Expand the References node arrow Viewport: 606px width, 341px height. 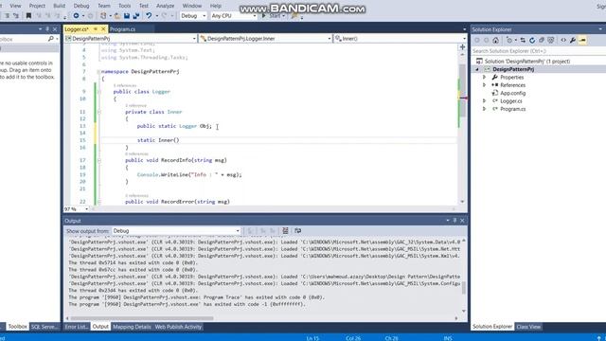(484, 85)
